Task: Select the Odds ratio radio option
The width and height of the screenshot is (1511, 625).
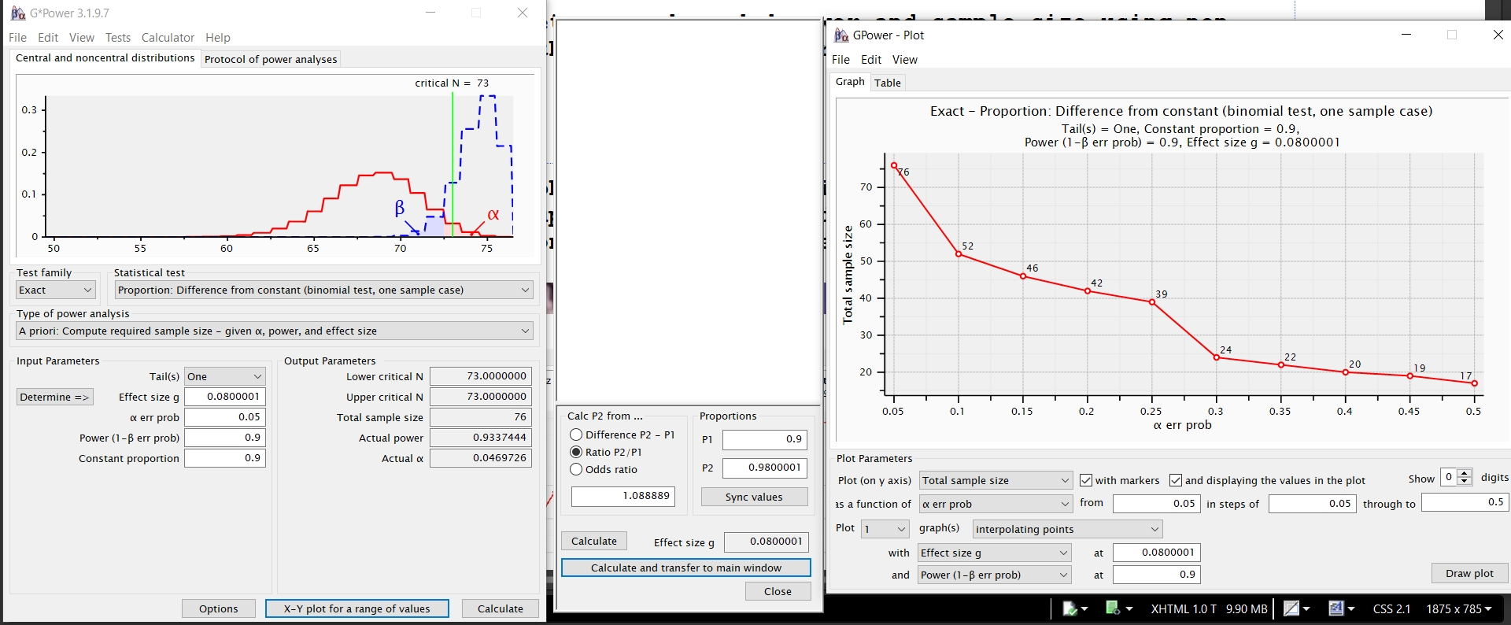Action: coord(576,469)
